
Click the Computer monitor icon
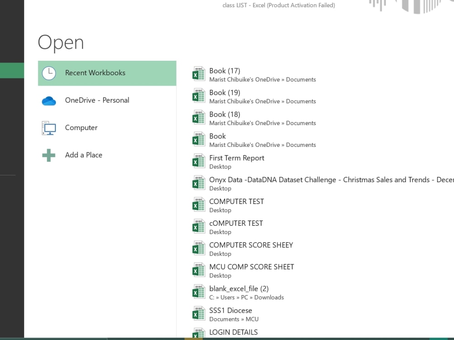coord(49,128)
